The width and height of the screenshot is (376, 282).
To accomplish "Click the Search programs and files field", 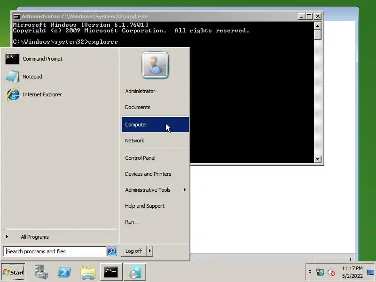I will pyautogui.click(x=55, y=251).
